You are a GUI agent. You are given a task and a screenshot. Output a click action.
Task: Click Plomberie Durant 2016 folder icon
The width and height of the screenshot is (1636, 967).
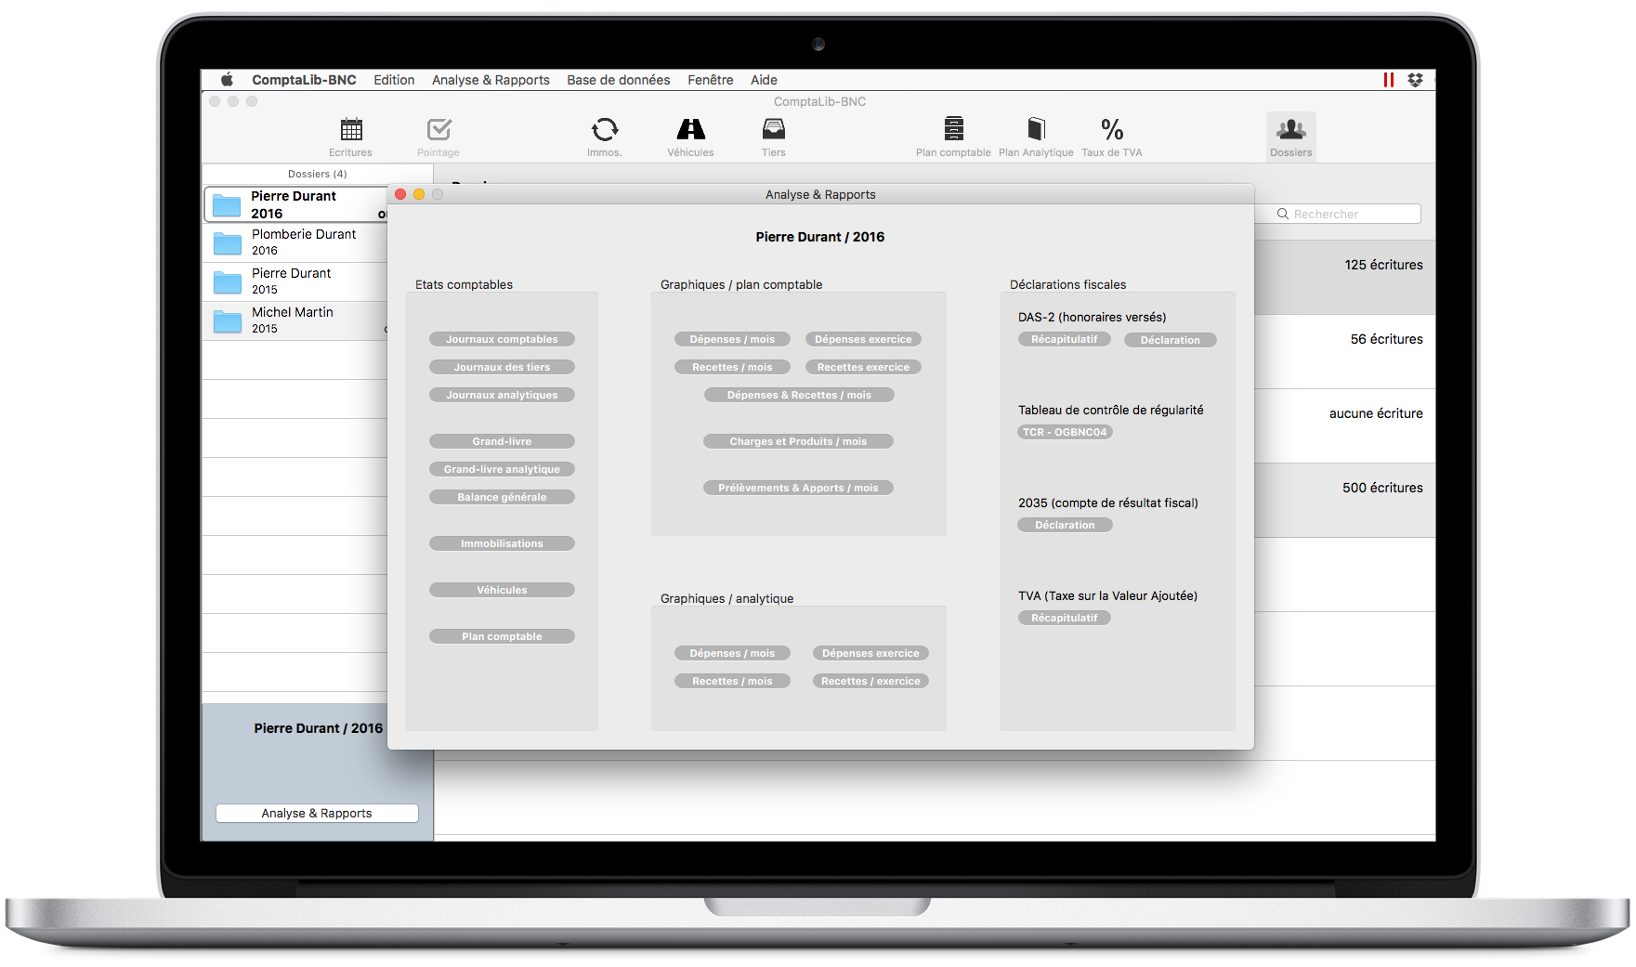[228, 243]
